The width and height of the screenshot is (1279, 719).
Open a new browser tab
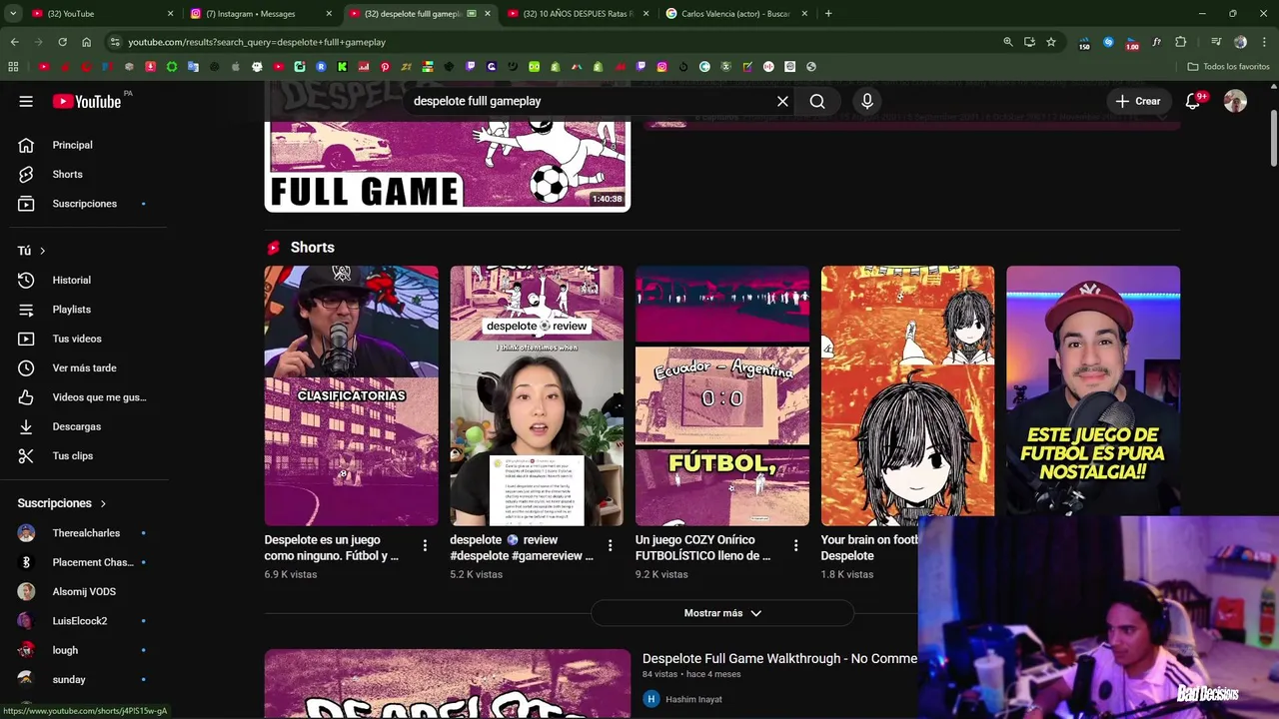(x=828, y=14)
